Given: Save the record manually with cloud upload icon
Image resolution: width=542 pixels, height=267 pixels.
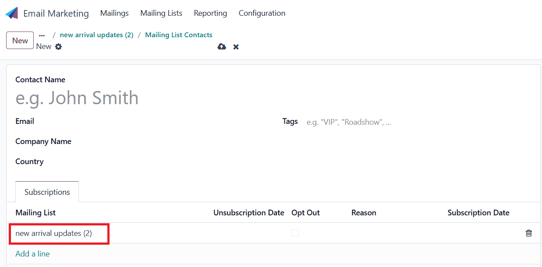Looking at the screenshot, I should 222,47.
